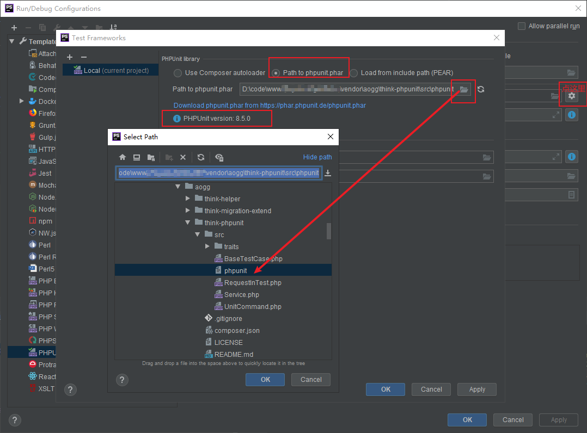
Task: Collapse the aogg folder
Action: [x=178, y=187]
